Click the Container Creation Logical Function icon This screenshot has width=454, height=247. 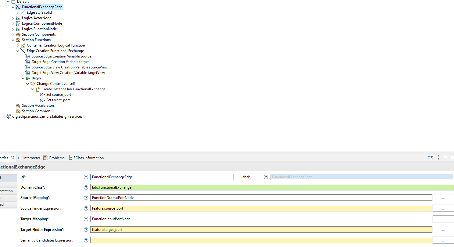coord(23,45)
